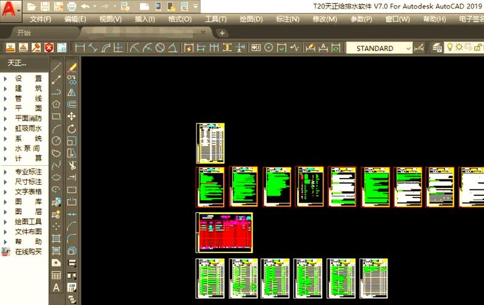This screenshot has width=484, height=305.
Task: Close the current drawing tab
Action: pyautogui.click(x=203, y=32)
